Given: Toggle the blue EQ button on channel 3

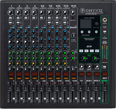Looking at the screenshot, I should pyautogui.click(x=29, y=28).
